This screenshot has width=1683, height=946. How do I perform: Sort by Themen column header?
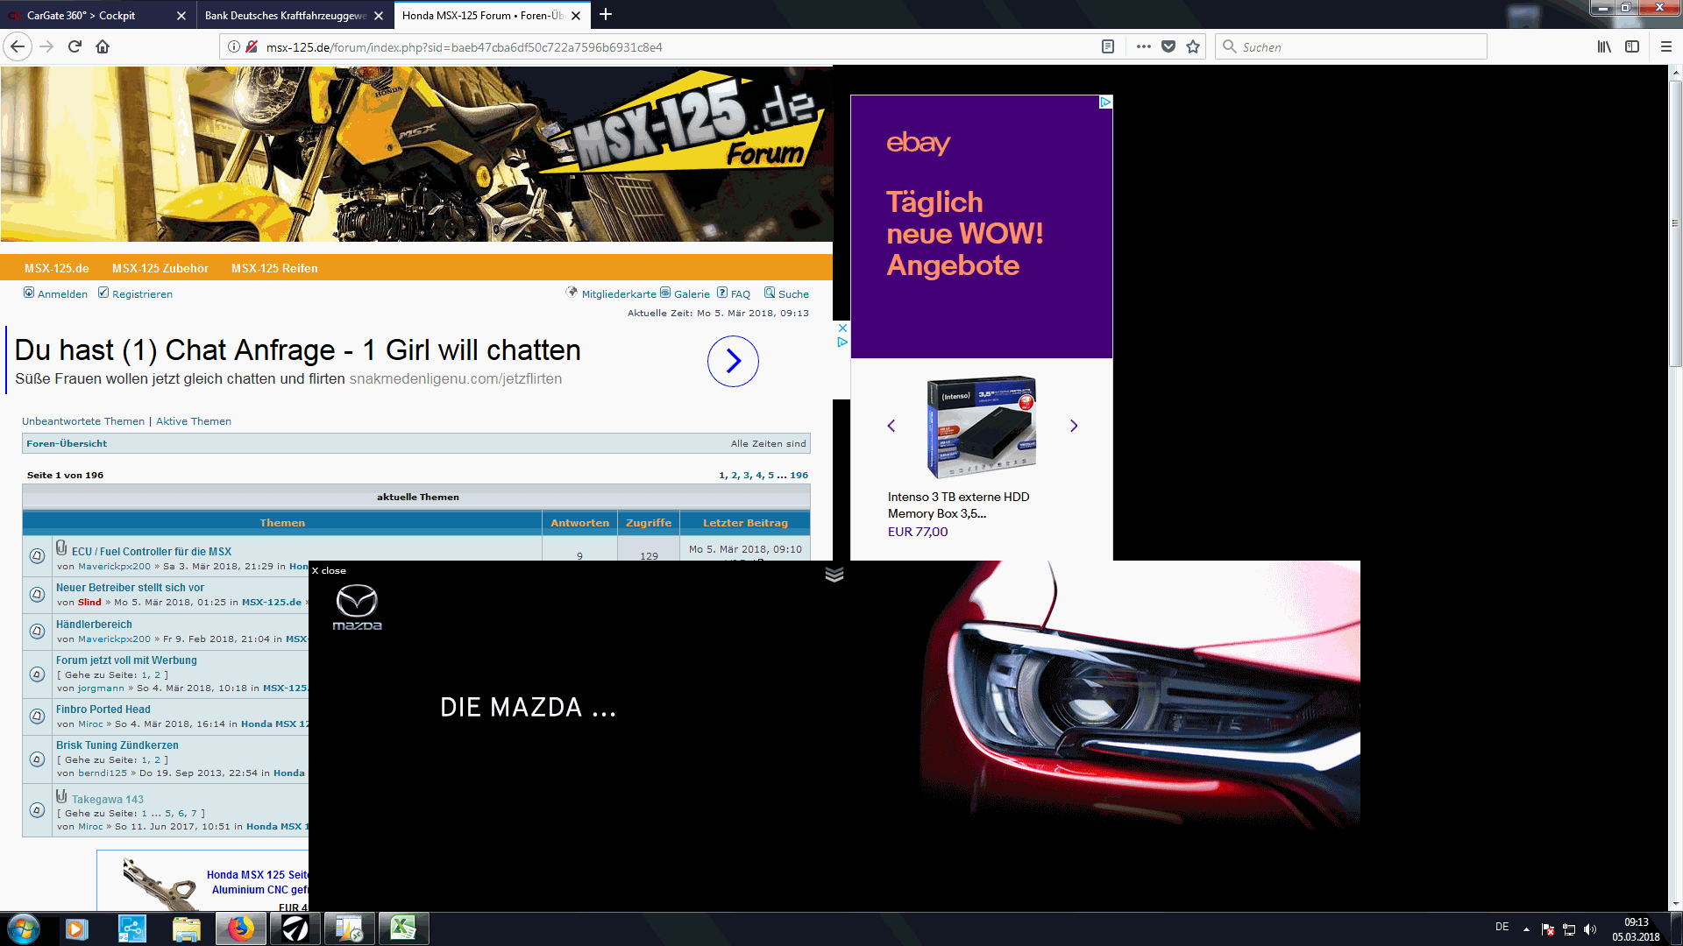[x=282, y=523]
